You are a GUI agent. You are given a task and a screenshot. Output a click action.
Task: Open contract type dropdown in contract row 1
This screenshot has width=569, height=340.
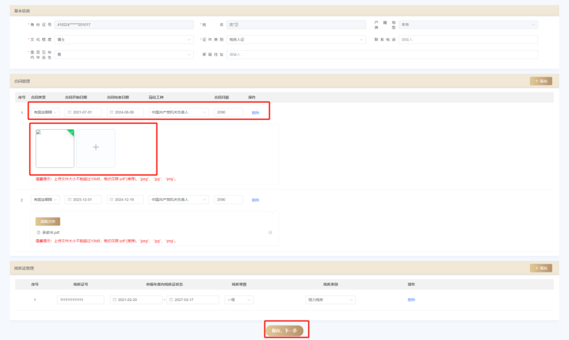tap(45, 112)
